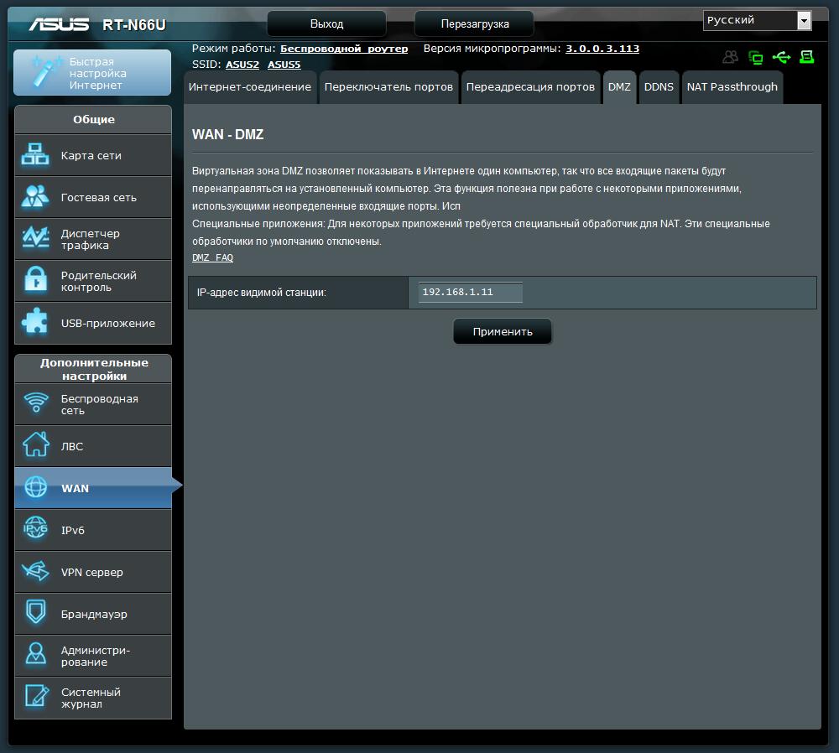Image resolution: width=839 pixels, height=753 pixels.
Task: Click the Дополнительные настройки section header
Action: (x=94, y=369)
